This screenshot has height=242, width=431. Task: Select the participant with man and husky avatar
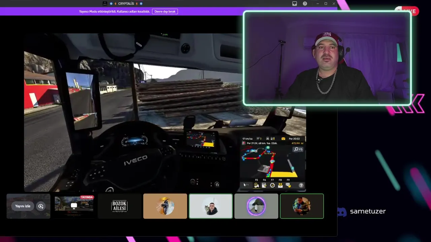click(211, 206)
